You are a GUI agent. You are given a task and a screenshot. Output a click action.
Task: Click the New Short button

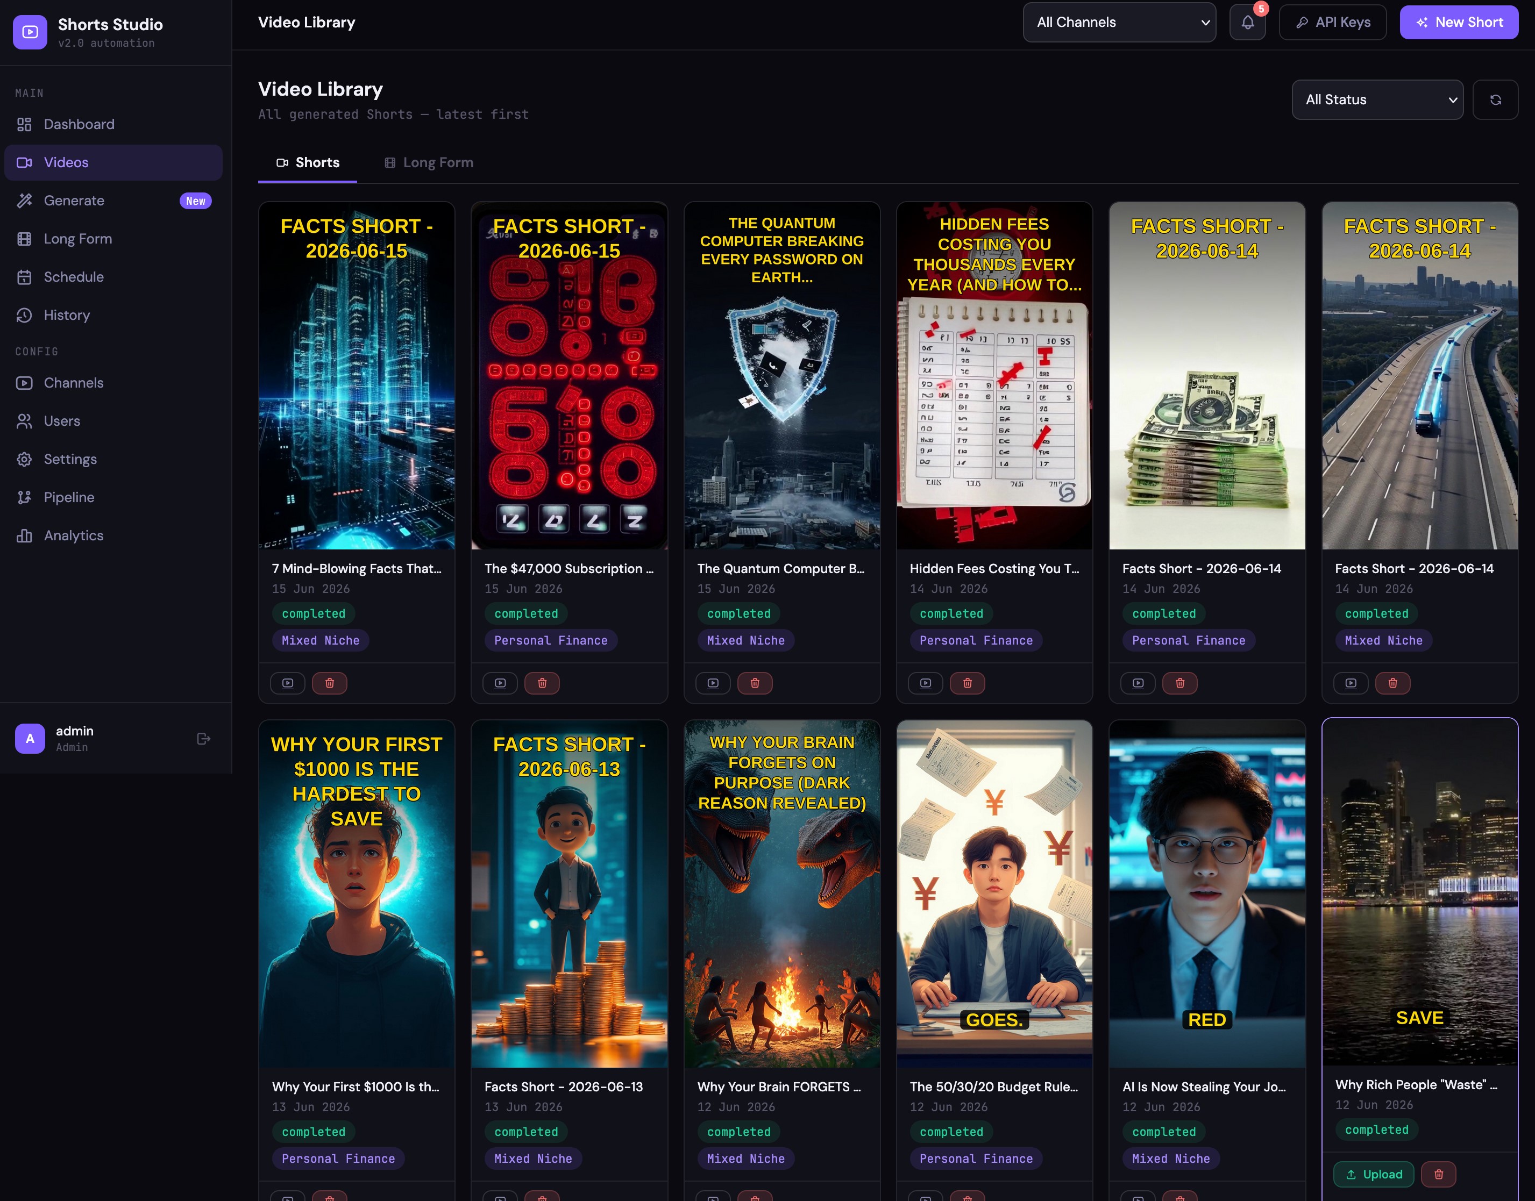(1458, 23)
